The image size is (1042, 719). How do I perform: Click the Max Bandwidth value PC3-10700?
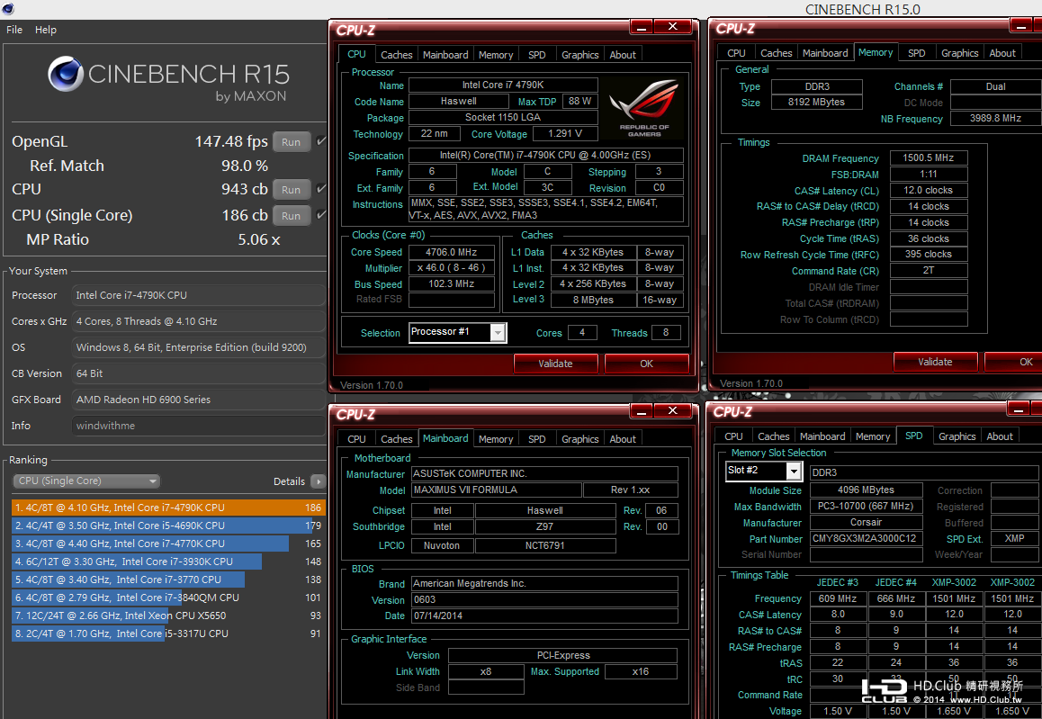[x=866, y=507]
